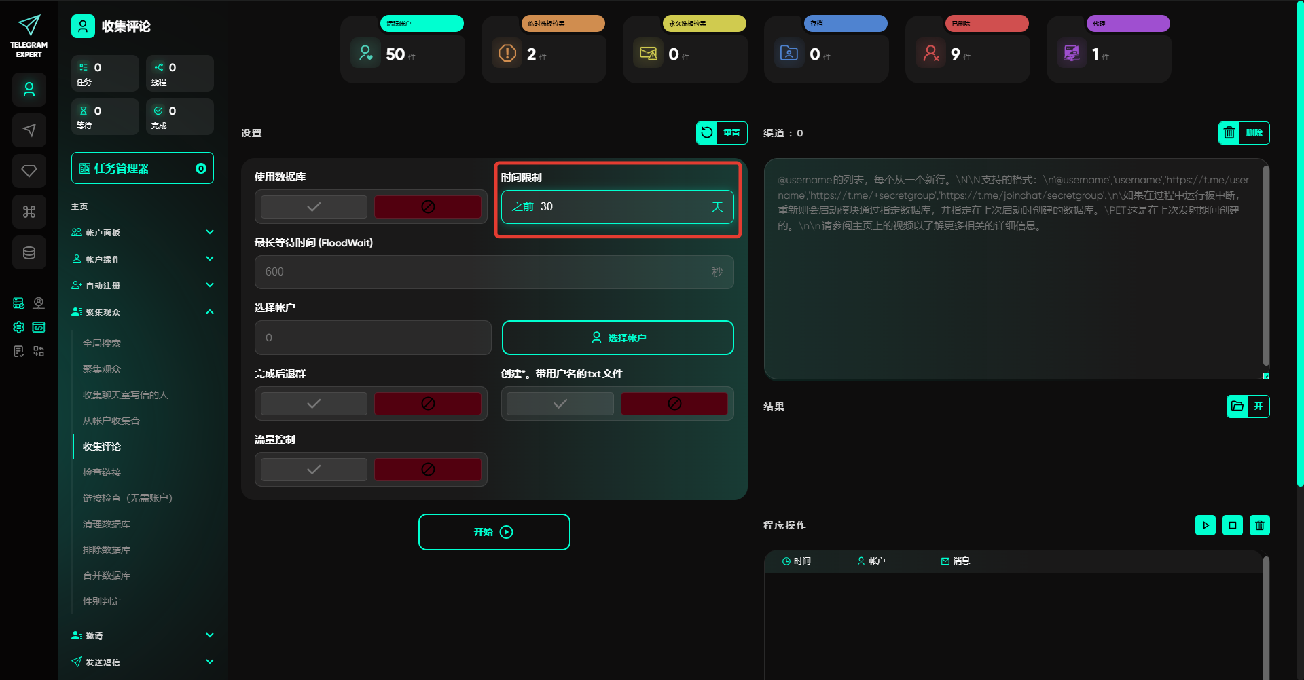
Task: Disable 完成后退群 with red toggle
Action: (428, 404)
